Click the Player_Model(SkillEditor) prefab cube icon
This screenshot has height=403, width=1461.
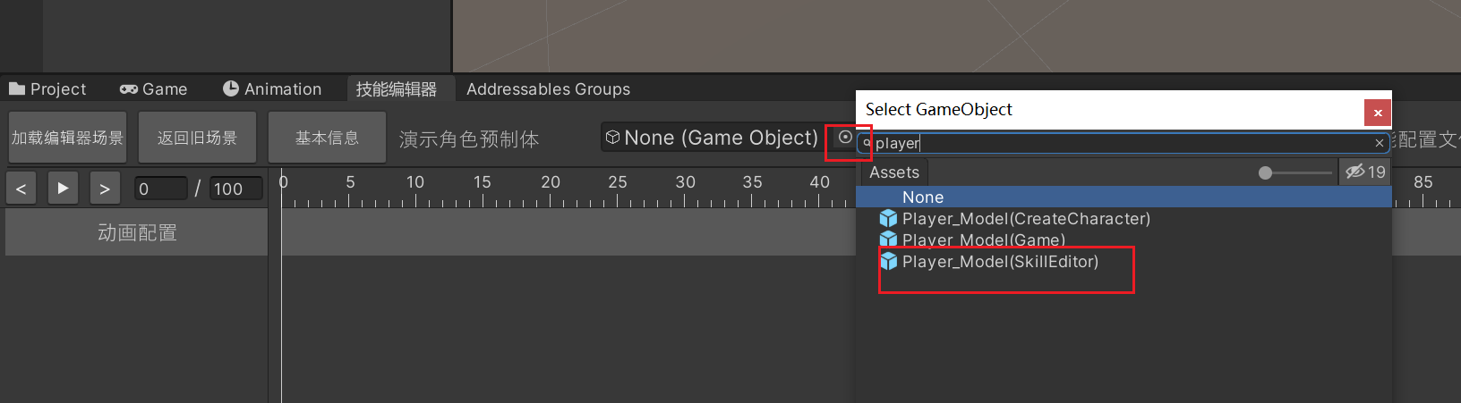coord(888,261)
